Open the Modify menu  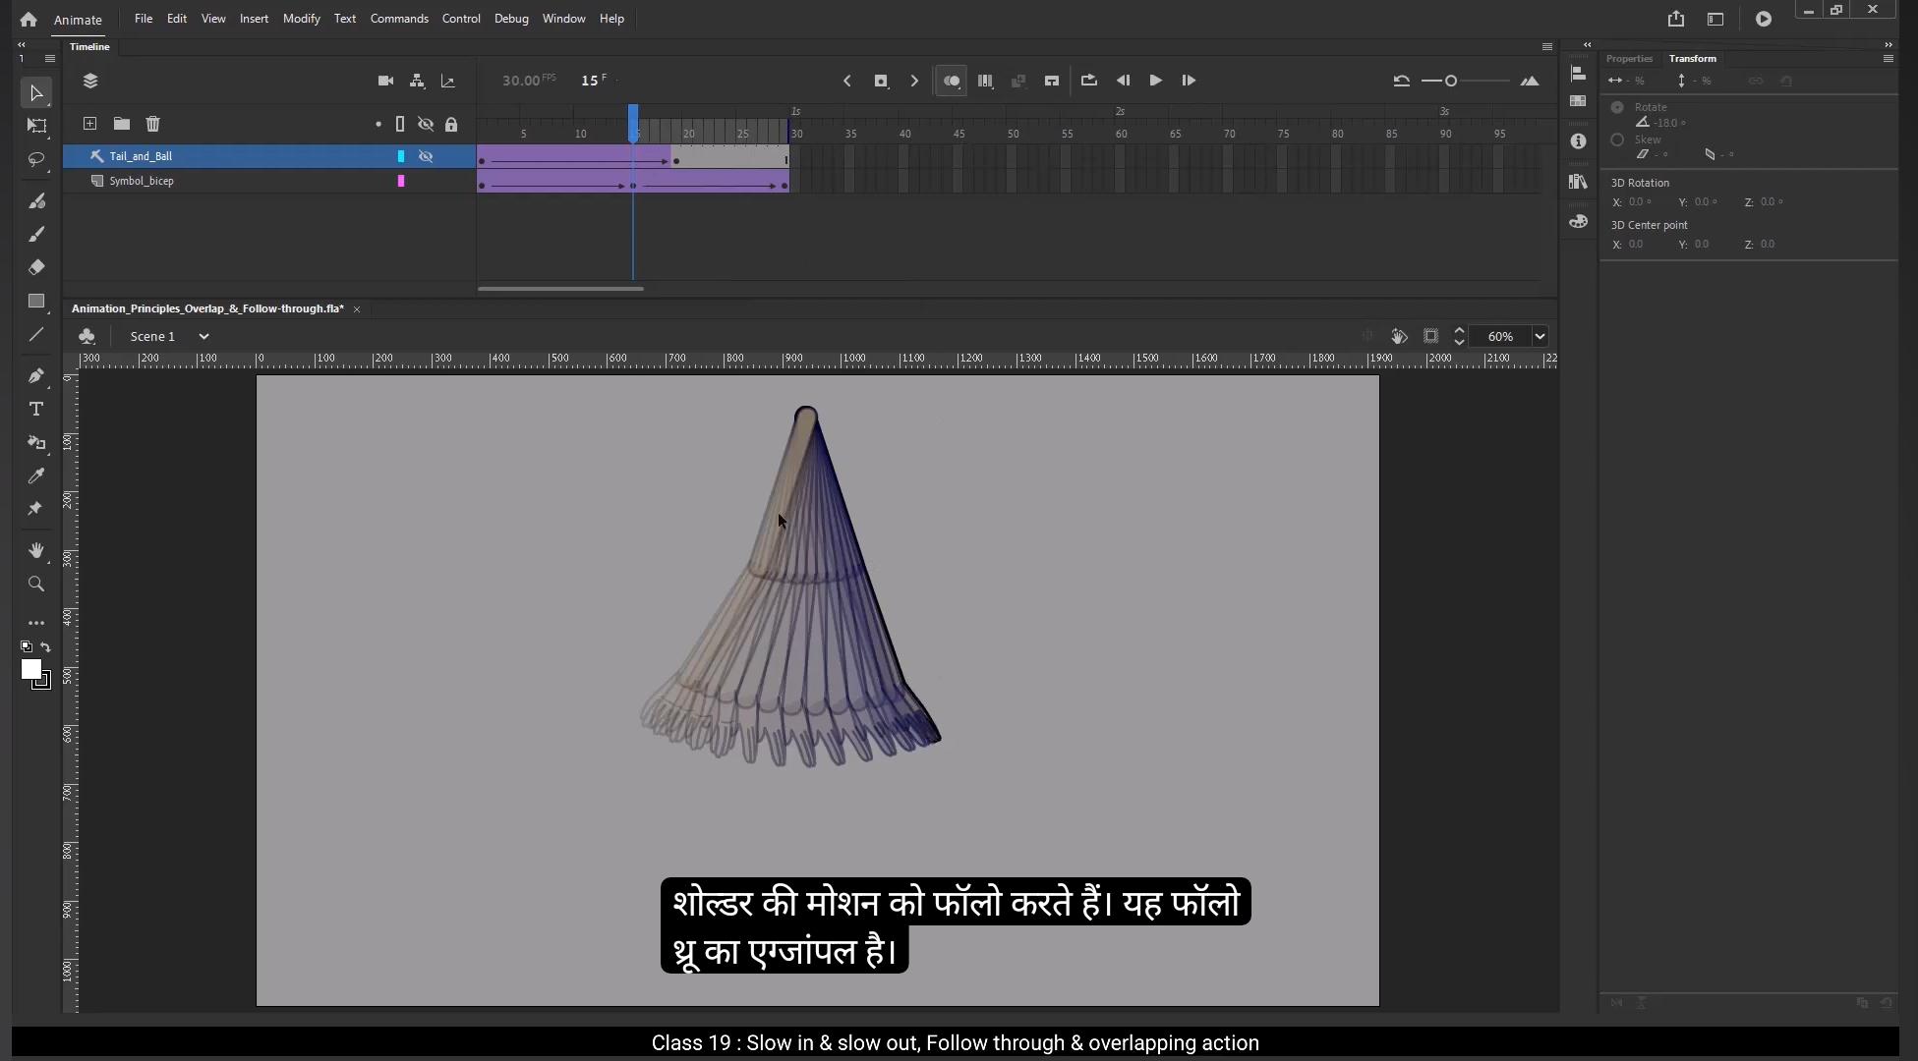302,19
